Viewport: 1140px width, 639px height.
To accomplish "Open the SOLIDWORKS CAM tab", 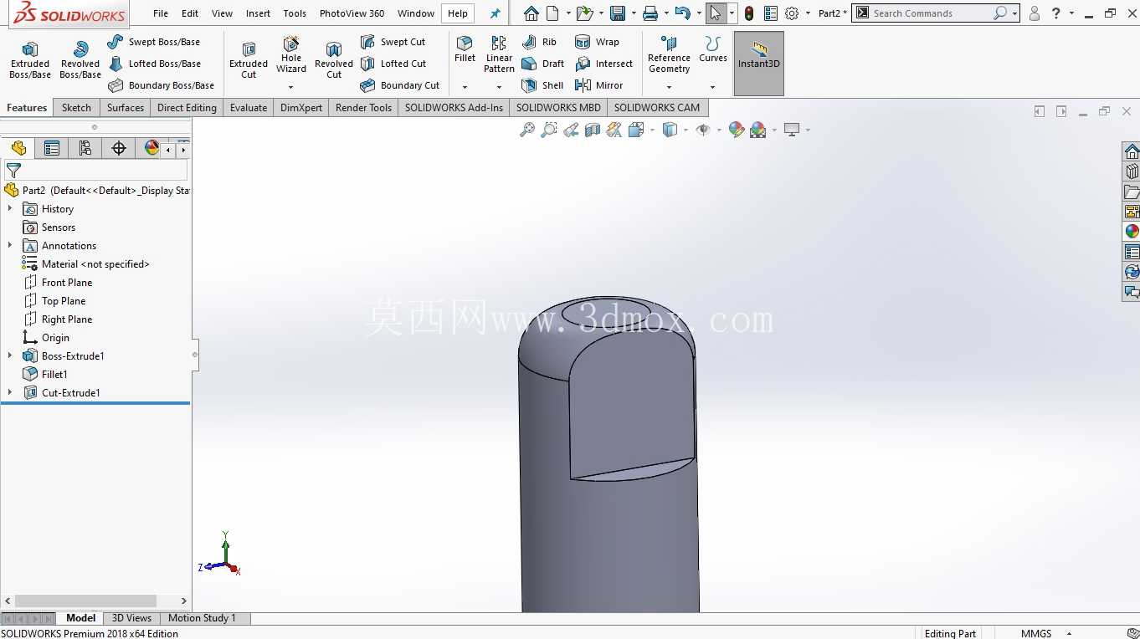I will click(657, 108).
